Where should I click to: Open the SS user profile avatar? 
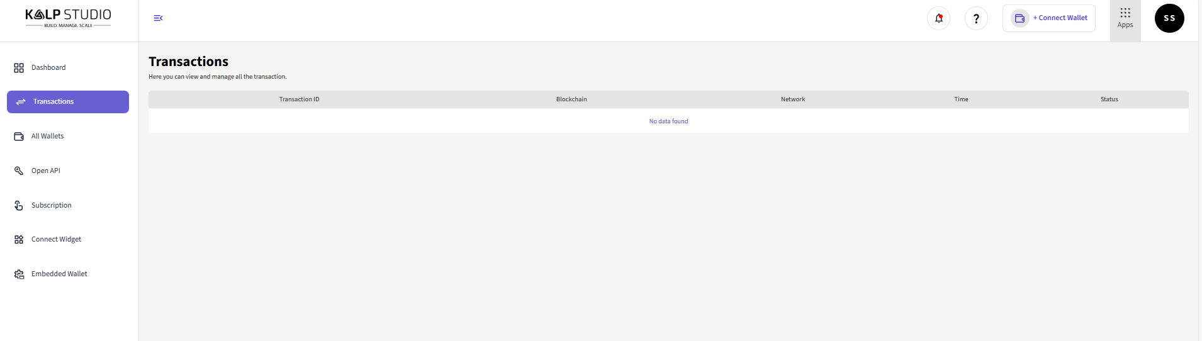pyautogui.click(x=1169, y=18)
